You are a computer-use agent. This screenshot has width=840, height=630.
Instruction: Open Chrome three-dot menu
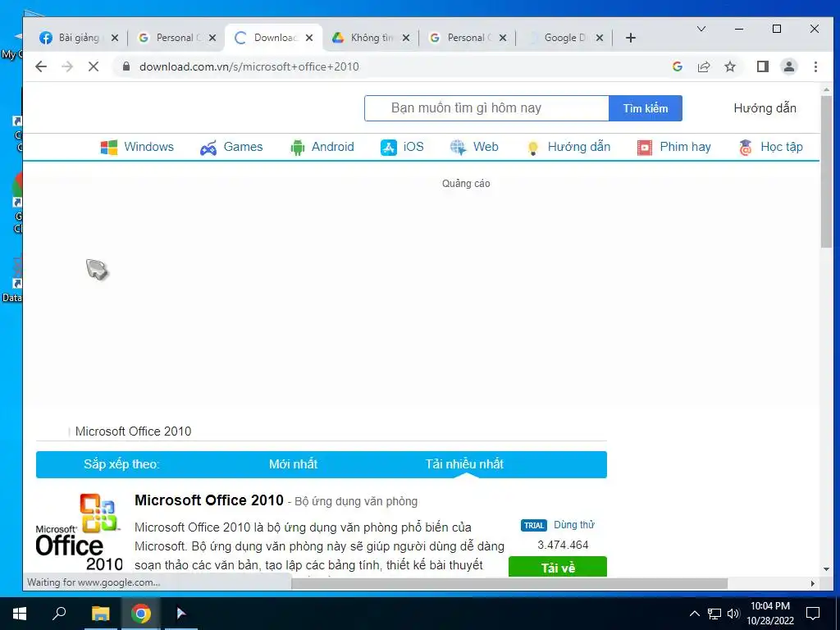(x=815, y=66)
